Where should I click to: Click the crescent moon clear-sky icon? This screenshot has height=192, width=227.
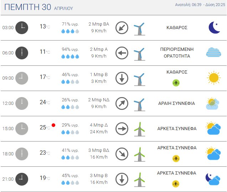[214, 27]
